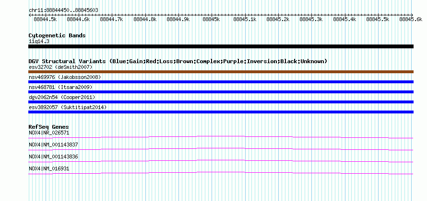Viewport: 427px width, 201px height.
Task: Open the NOX4|NM_001143836 transcript label
Action: (53, 156)
